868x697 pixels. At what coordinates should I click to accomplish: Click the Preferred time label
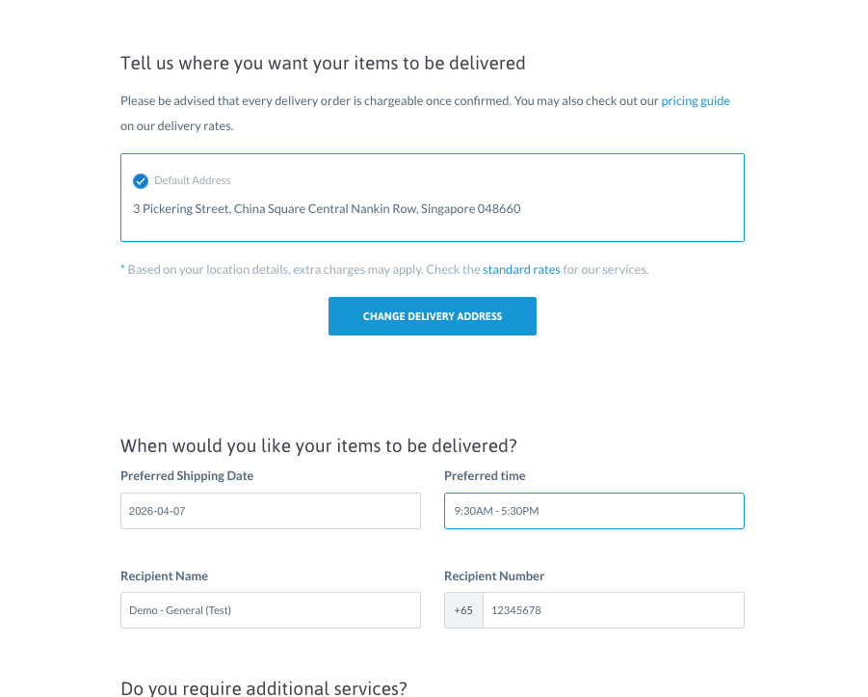(x=485, y=475)
